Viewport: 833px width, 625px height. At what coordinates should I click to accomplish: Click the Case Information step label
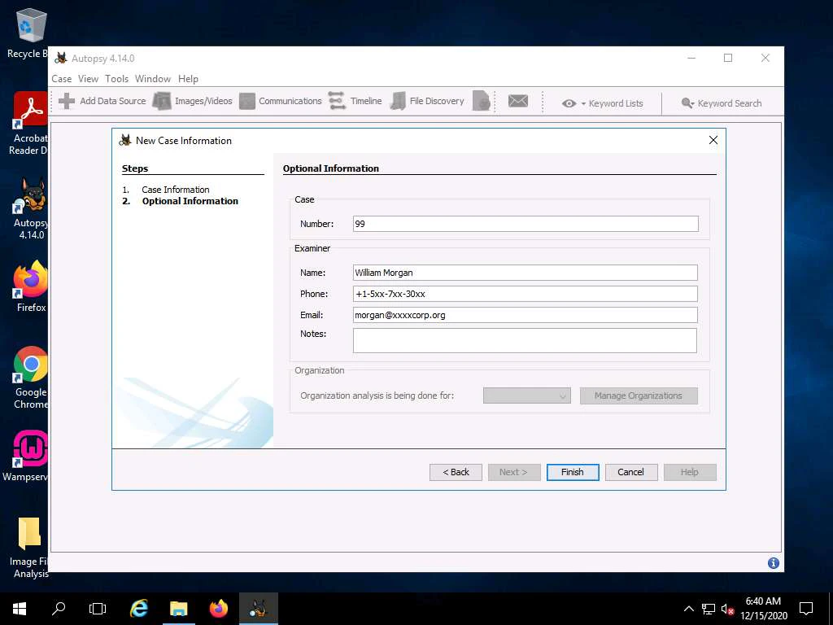[x=176, y=190]
